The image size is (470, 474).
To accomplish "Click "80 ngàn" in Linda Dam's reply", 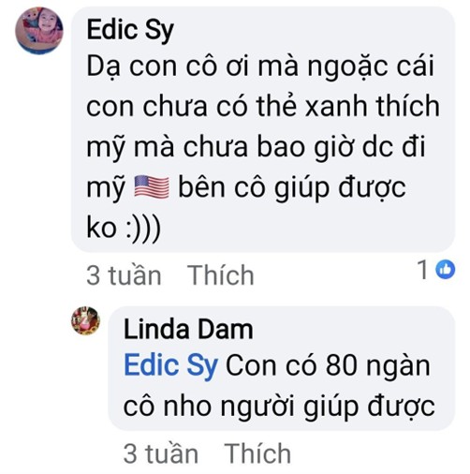I will [378, 367].
